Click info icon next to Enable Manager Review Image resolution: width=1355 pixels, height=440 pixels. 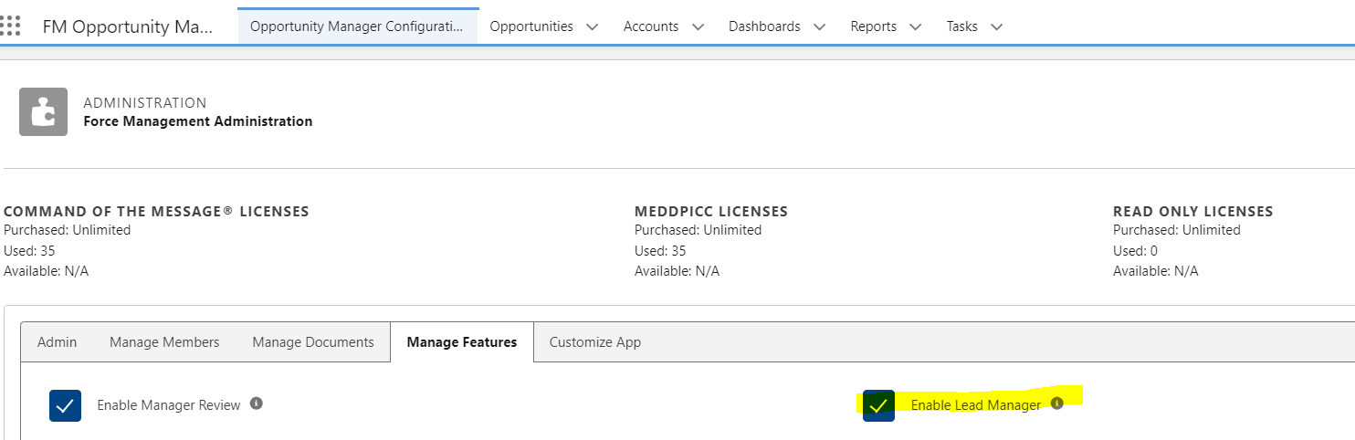257,403
